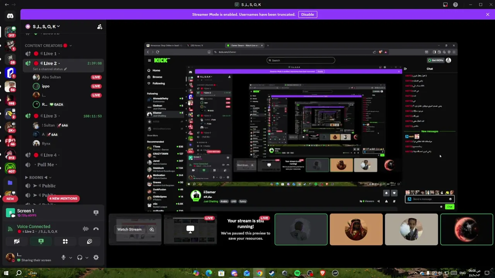Open Chrome from the taskbar

click(x=259, y=273)
